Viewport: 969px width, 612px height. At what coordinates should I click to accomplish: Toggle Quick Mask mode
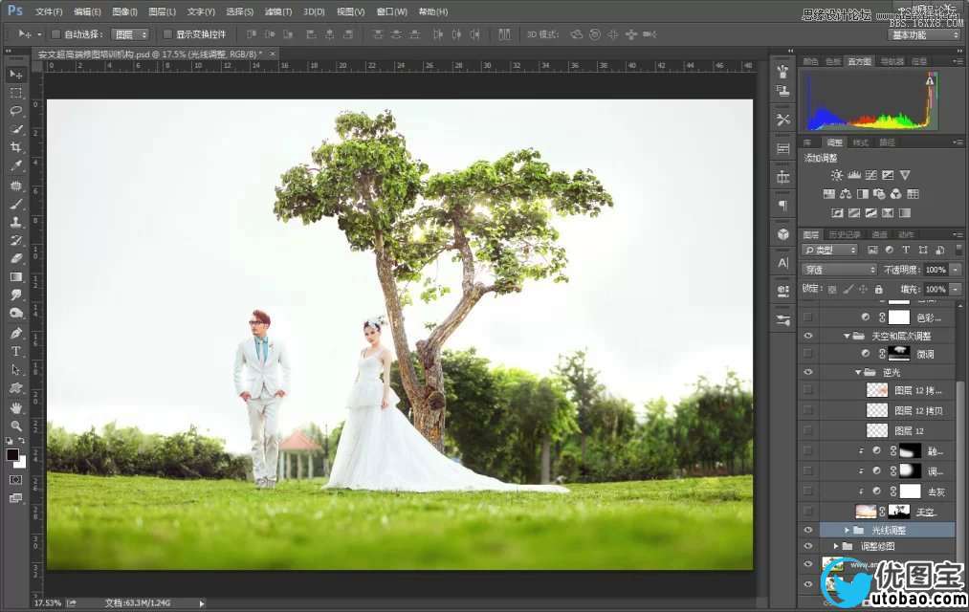pos(16,480)
